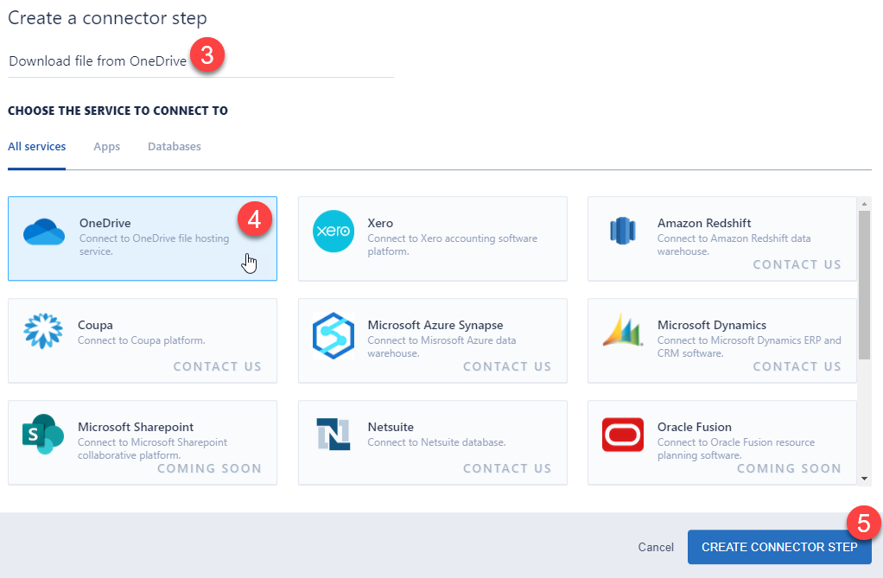Viewport: 883px width, 578px height.
Task: Click the services list scroll up arrow
Action: (864, 204)
